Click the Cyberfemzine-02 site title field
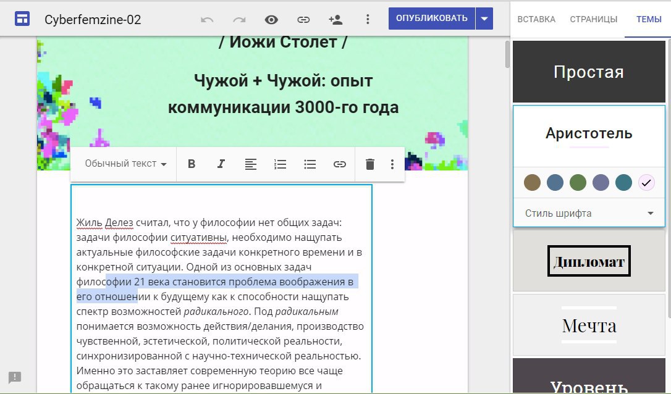 (93, 20)
